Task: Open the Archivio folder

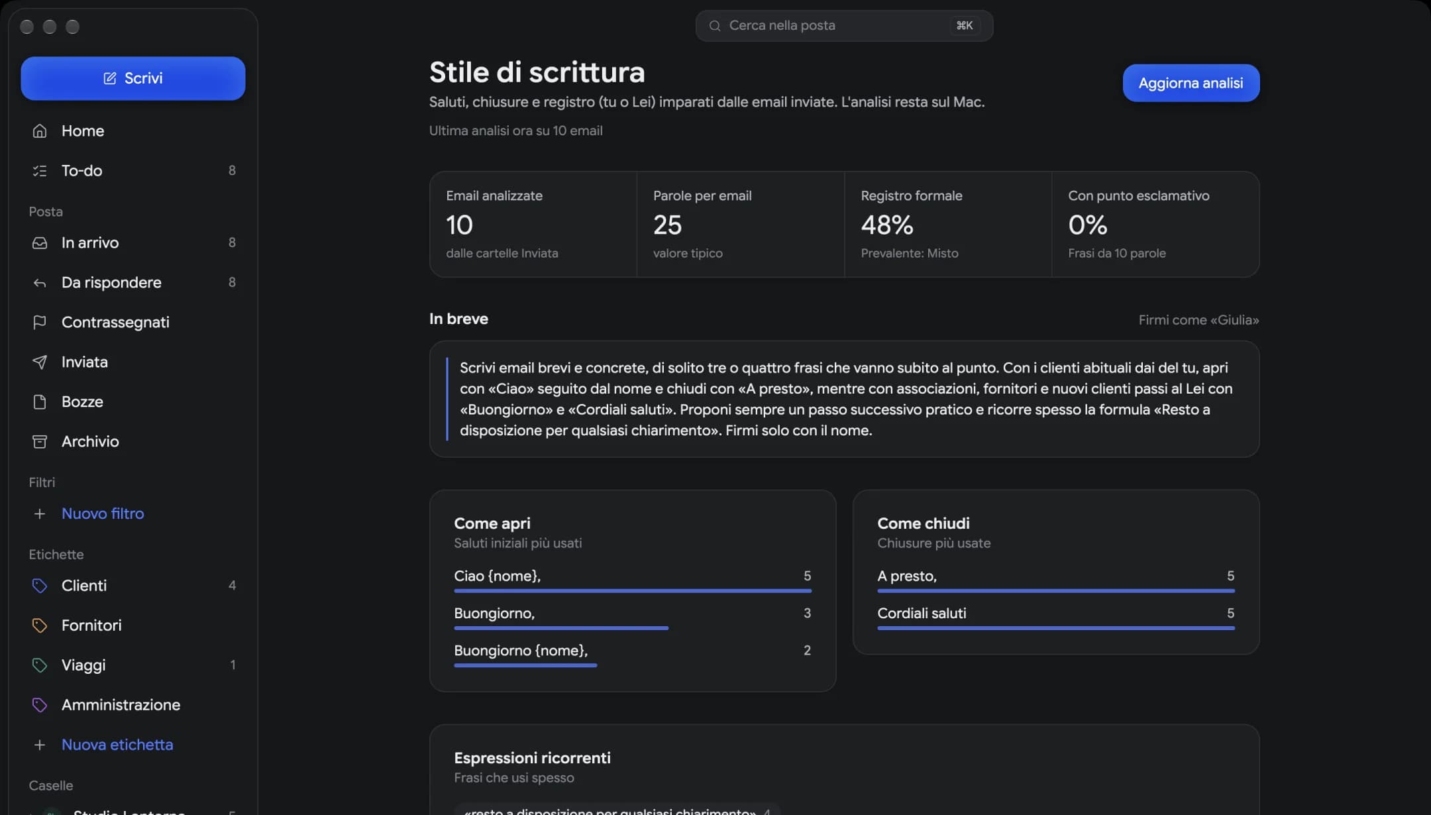Action: (133, 442)
